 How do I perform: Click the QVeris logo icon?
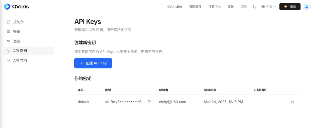pos(7,7)
